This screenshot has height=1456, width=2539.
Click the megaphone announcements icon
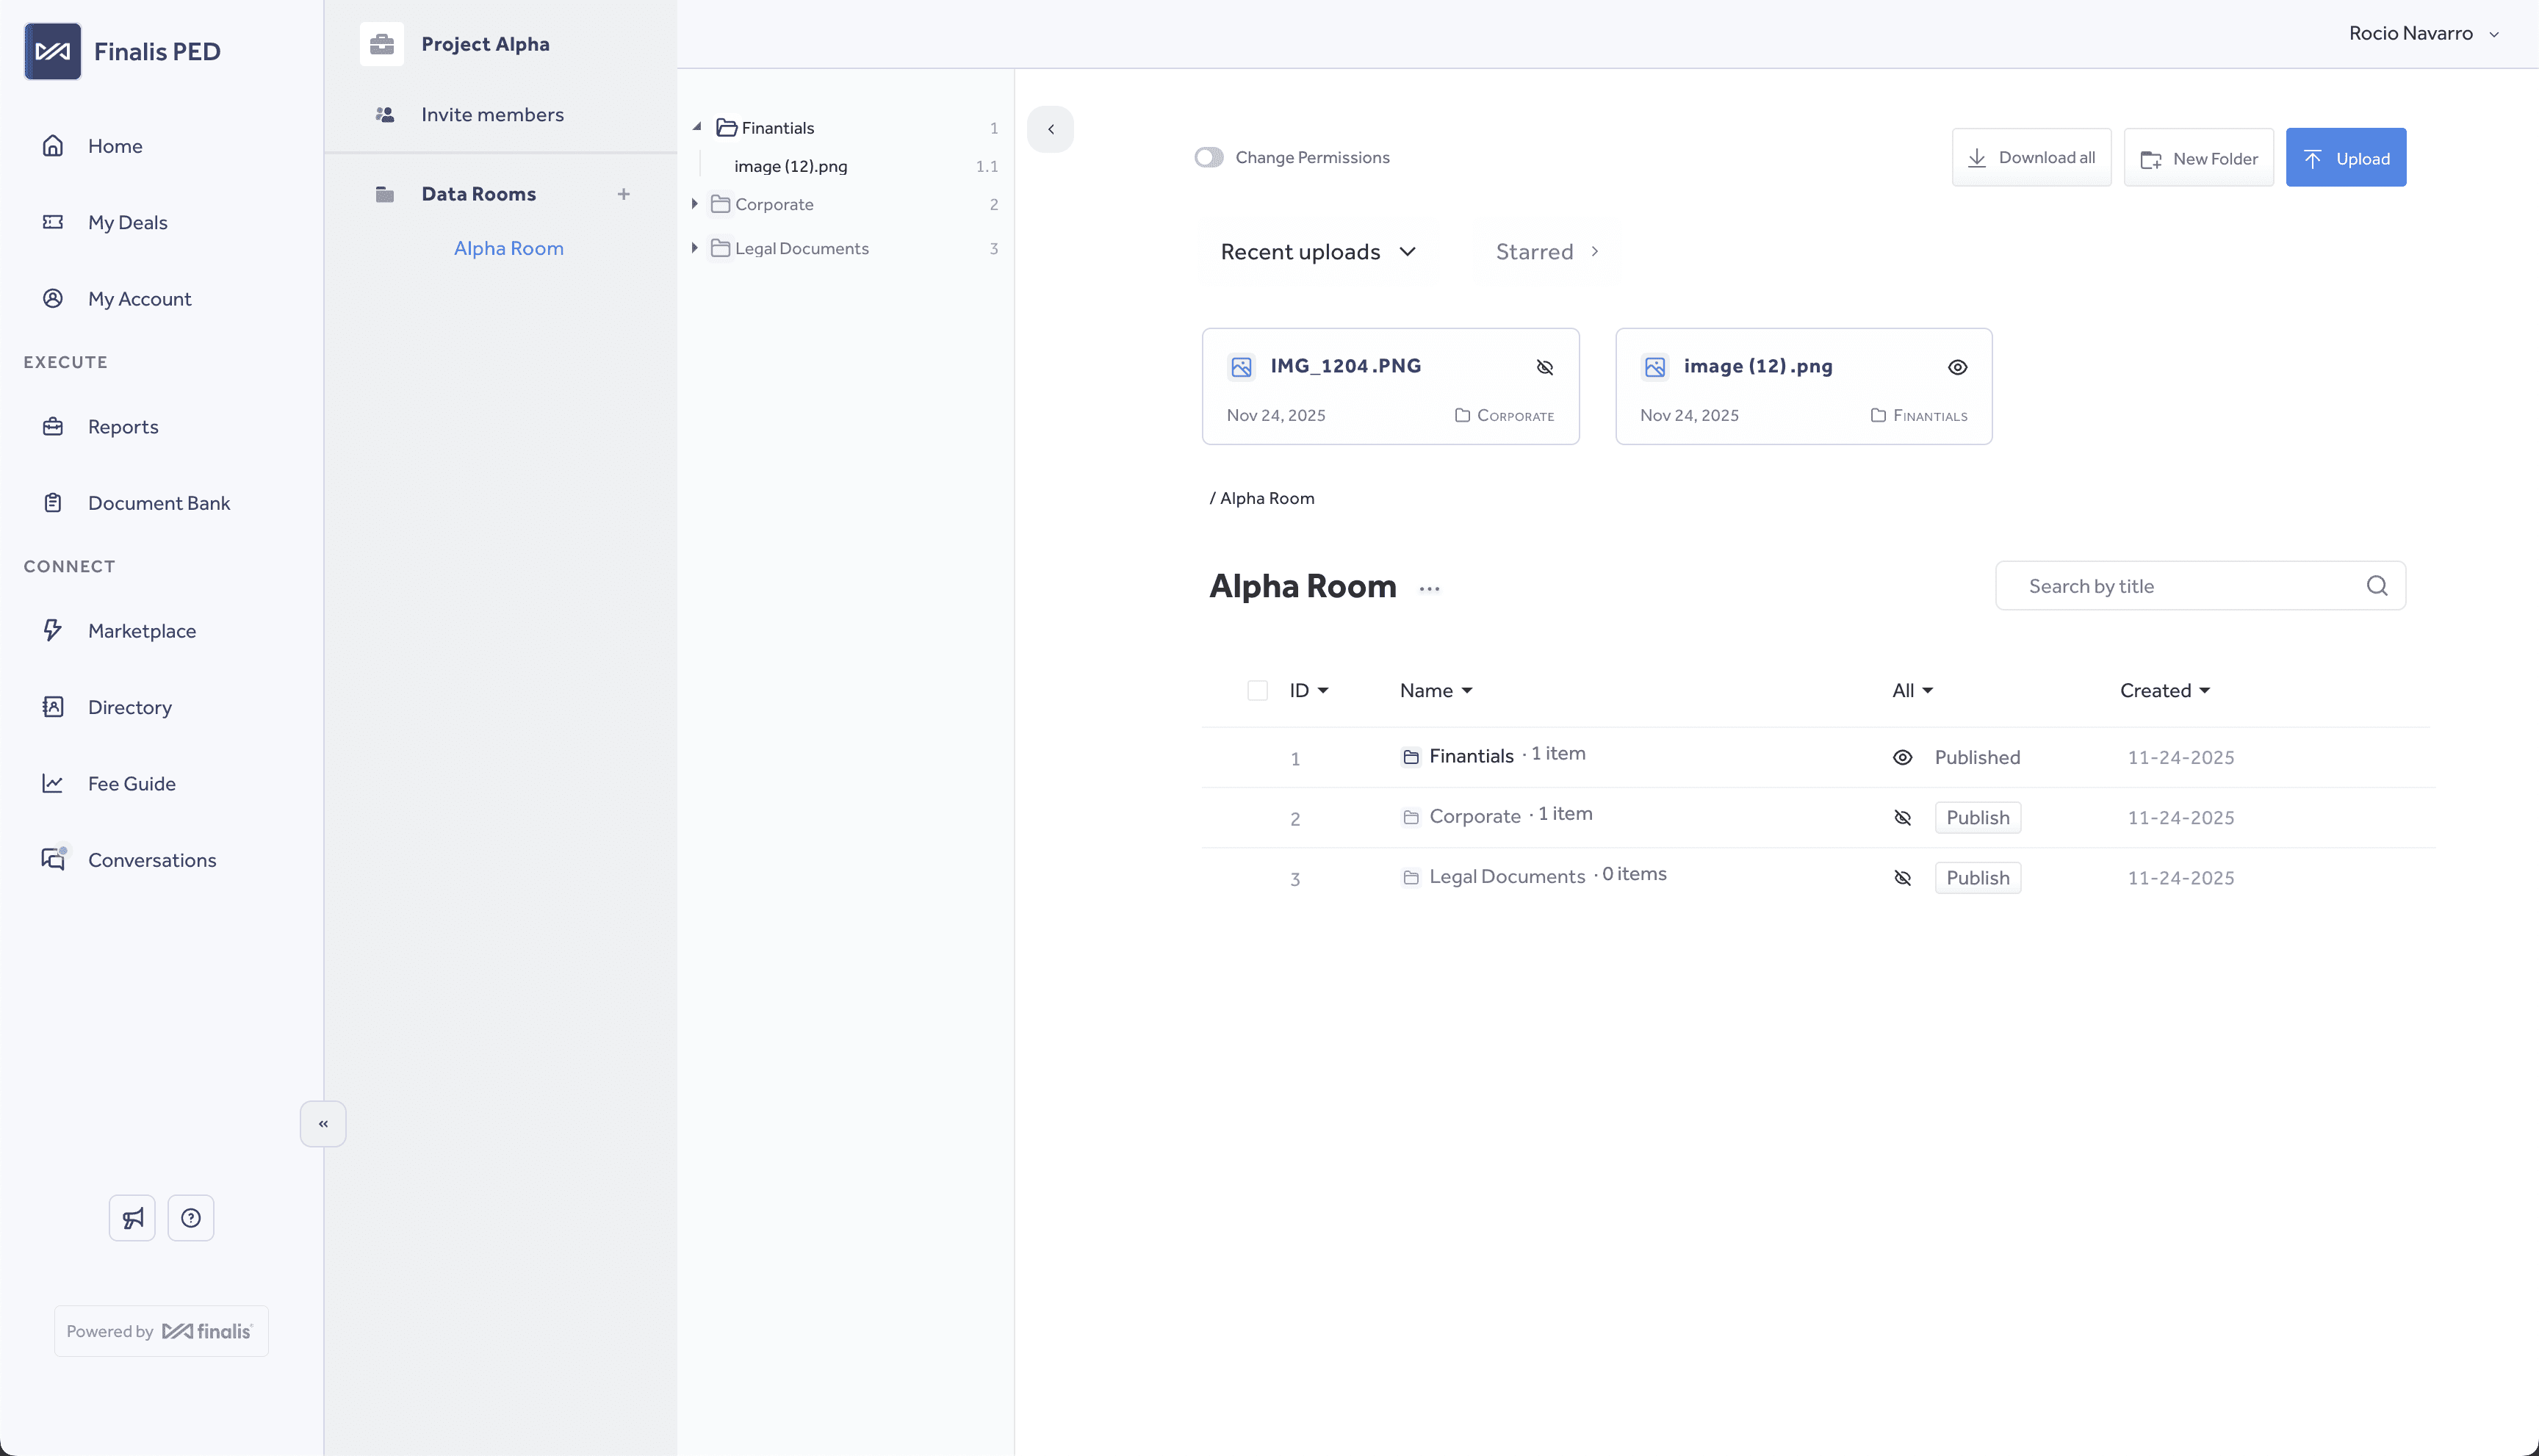tap(132, 1218)
